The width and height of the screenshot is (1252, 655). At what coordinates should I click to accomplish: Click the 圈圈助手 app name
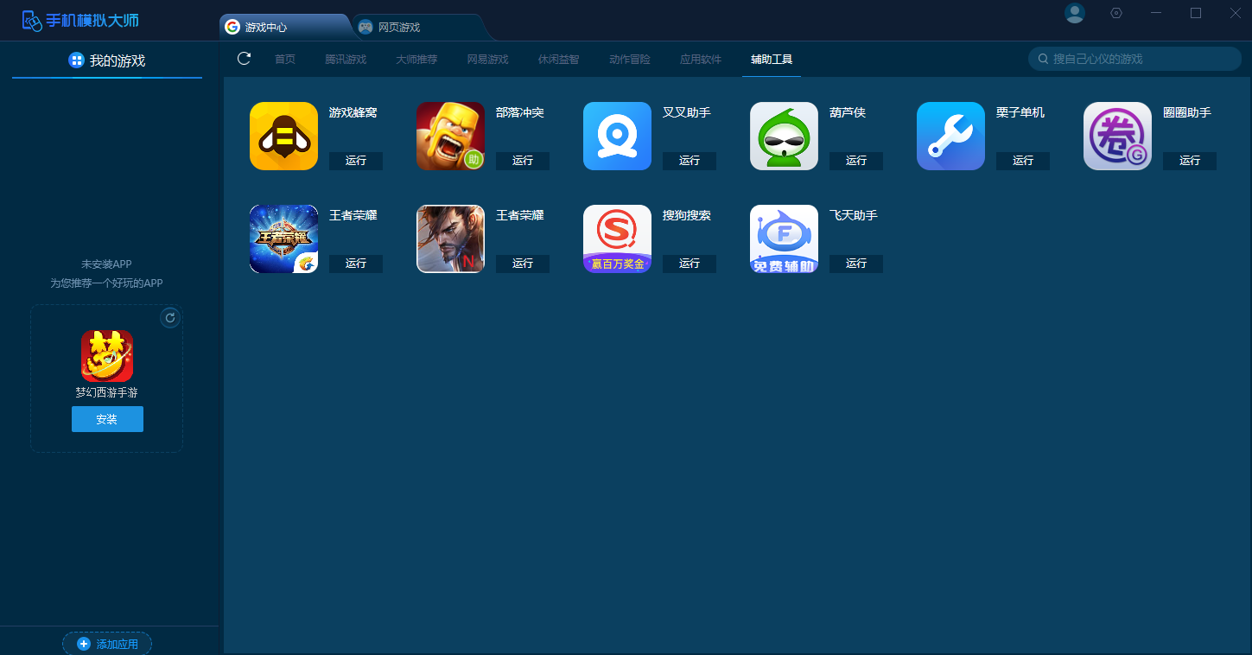tap(1187, 112)
